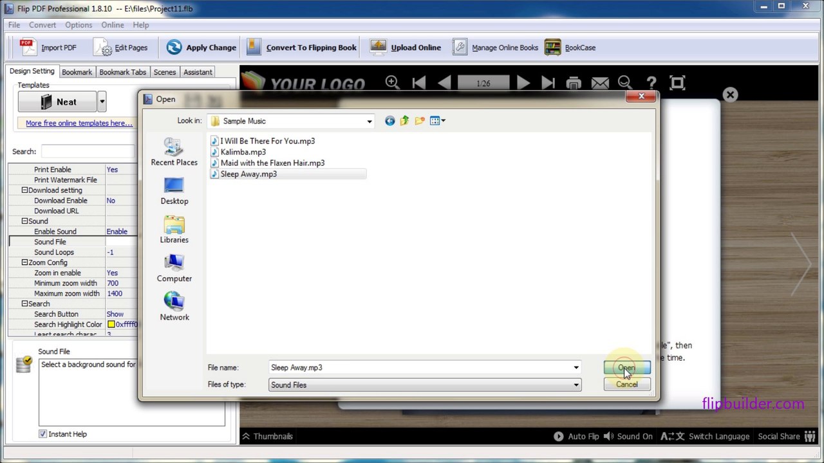Select Computer in the dialog sidebar
The image size is (824, 463).
coord(174,268)
